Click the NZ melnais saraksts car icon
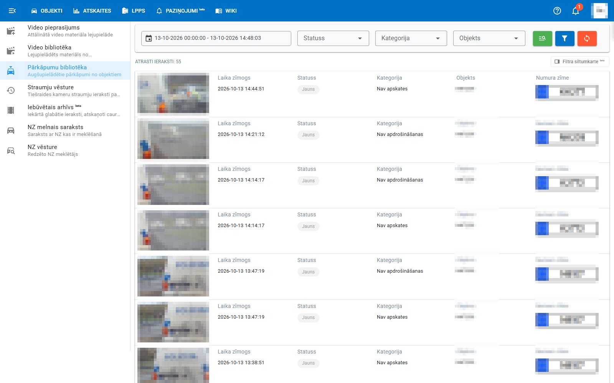614x383 pixels. pyautogui.click(x=11, y=131)
